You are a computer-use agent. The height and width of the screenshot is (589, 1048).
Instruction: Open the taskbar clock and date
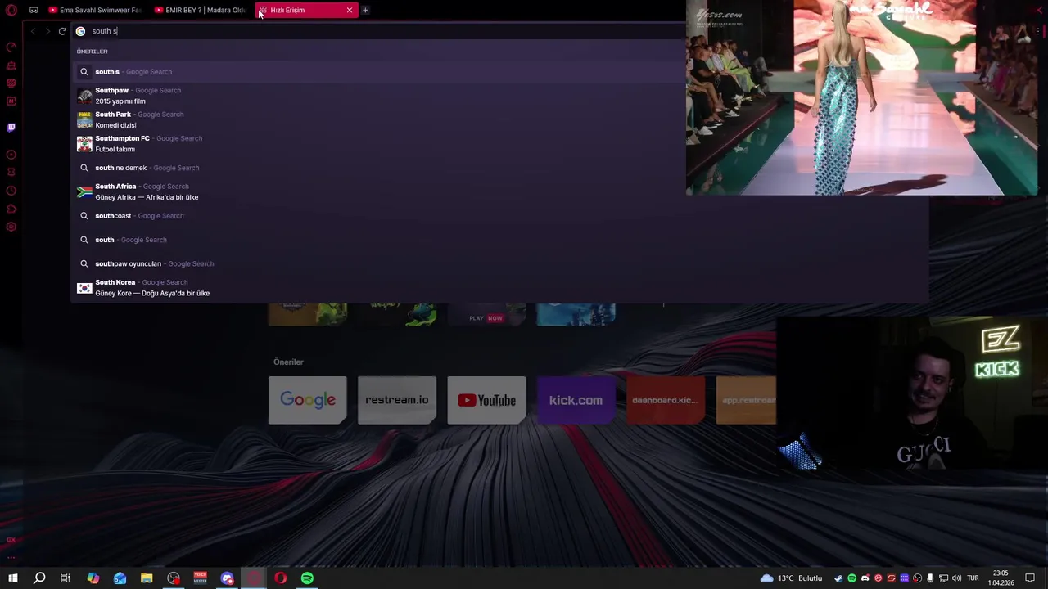(1001, 578)
